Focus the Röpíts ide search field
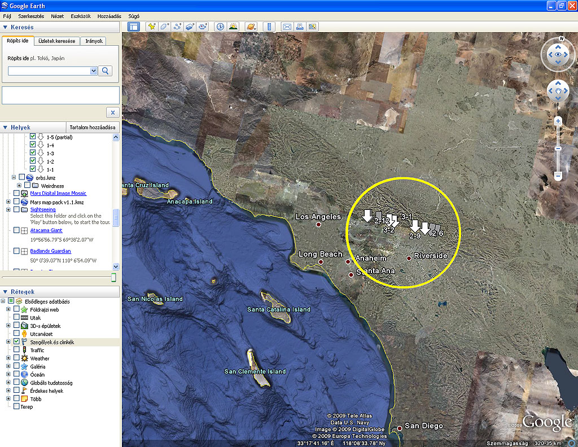This screenshot has width=578, height=447. tap(49, 71)
